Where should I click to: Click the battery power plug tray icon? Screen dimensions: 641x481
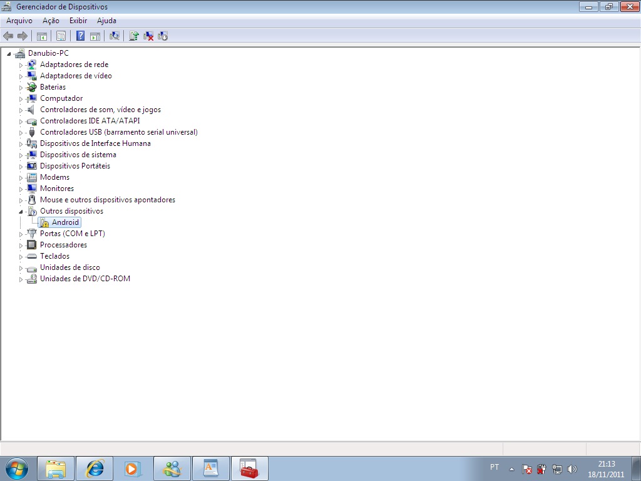(x=541, y=469)
